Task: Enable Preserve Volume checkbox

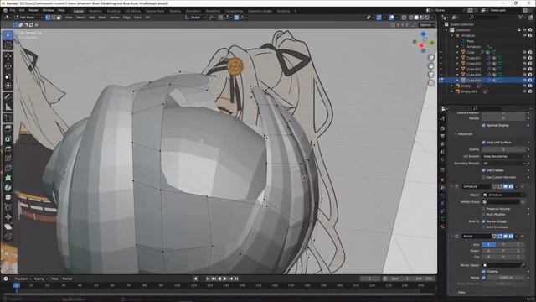Action: pos(484,209)
